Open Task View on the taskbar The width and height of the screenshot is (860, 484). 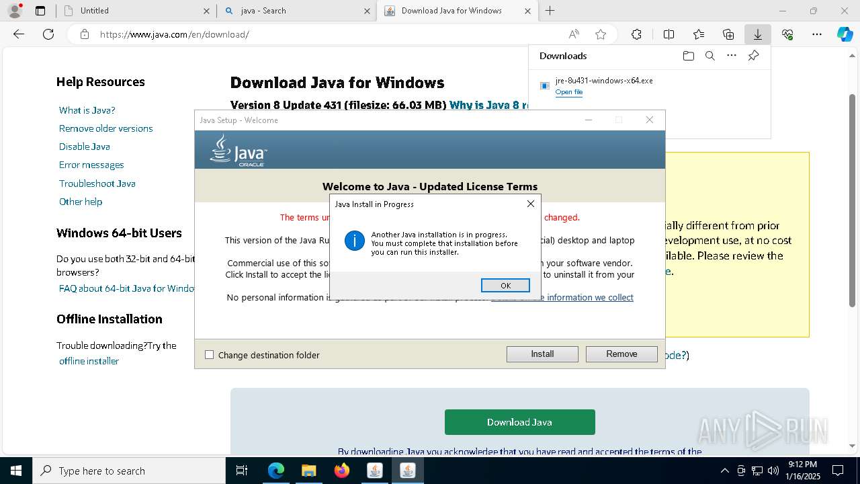point(242,471)
